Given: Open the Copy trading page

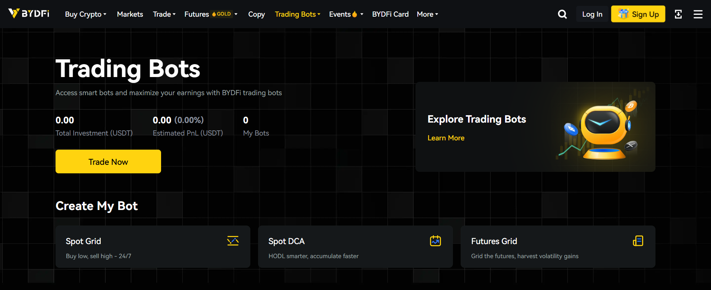Looking at the screenshot, I should tap(256, 14).
